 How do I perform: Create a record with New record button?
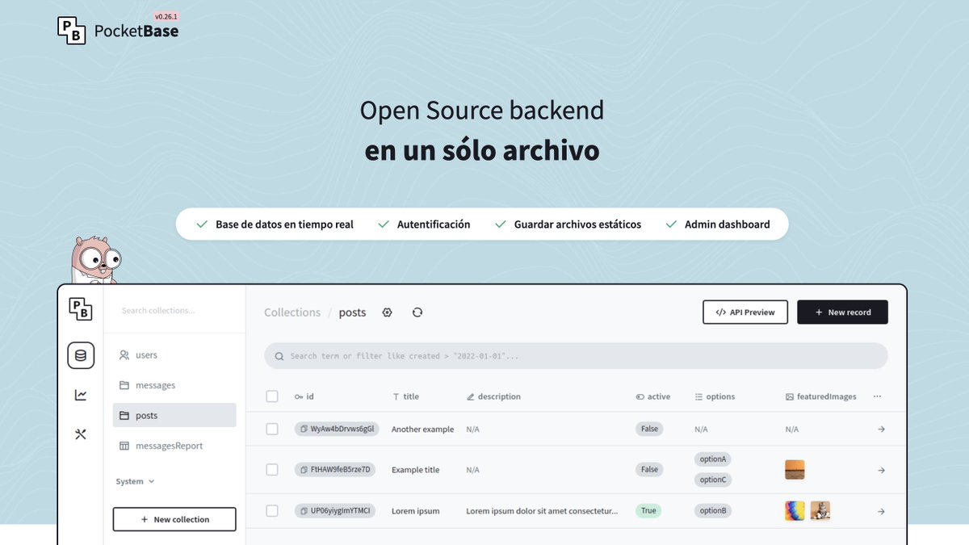coord(842,312)
